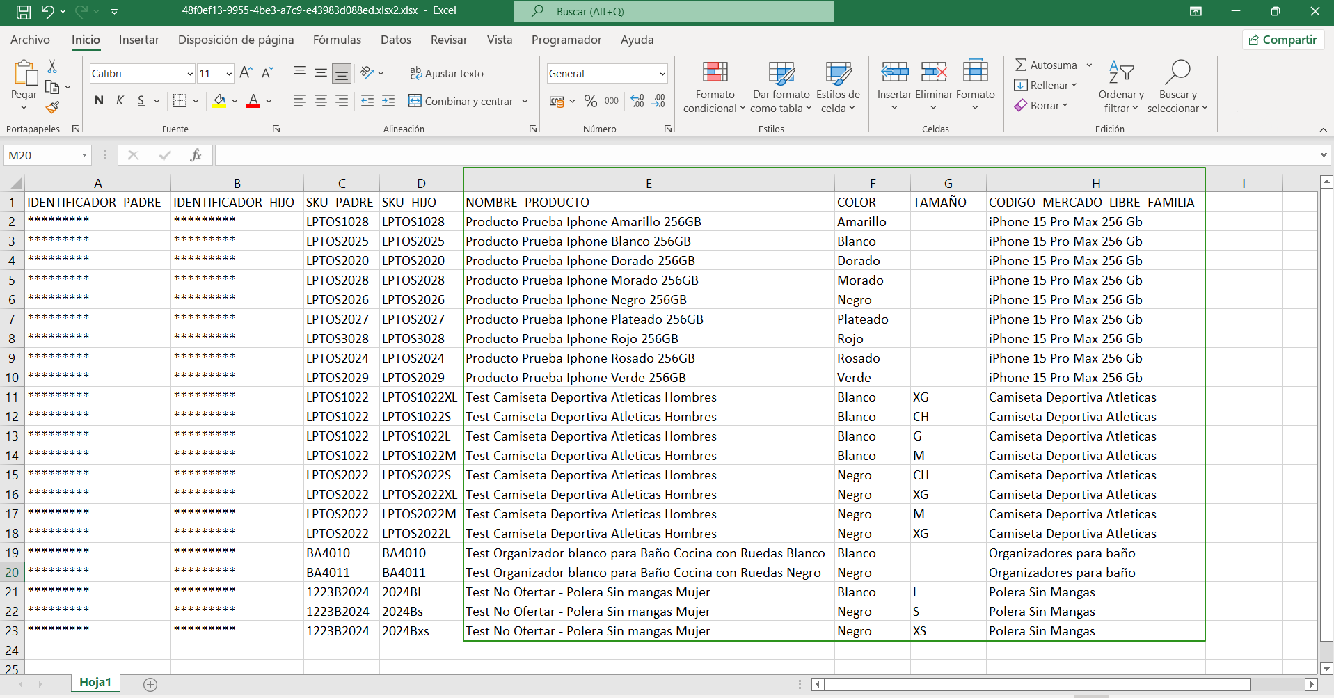The height and width of the screenshot is (698, 1334).
Task: Select column E header
Action: pyautogui.click(x=649, y=183)
